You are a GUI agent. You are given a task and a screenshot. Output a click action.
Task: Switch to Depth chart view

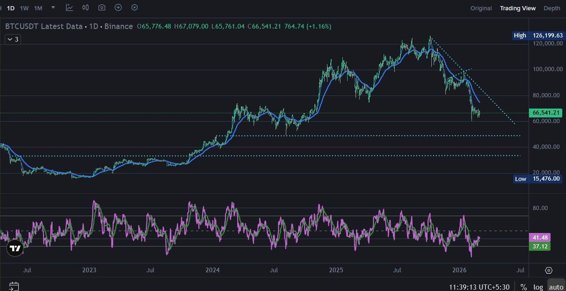(552, 8)
